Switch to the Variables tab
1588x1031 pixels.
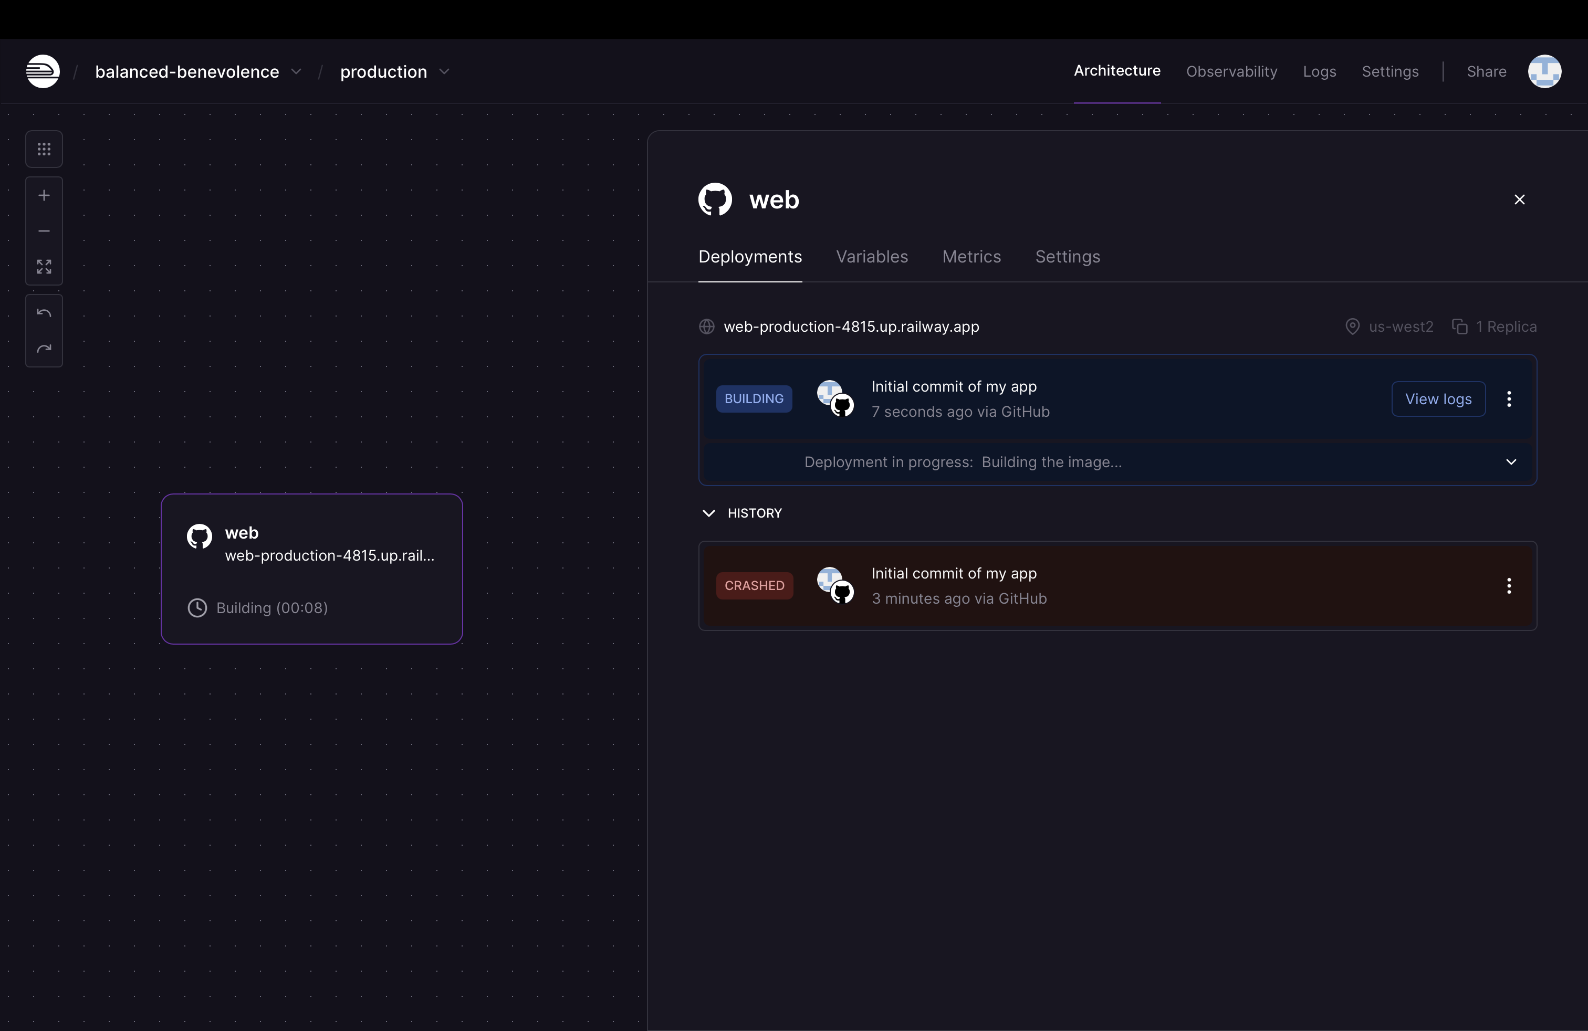[x=871, y=257]
